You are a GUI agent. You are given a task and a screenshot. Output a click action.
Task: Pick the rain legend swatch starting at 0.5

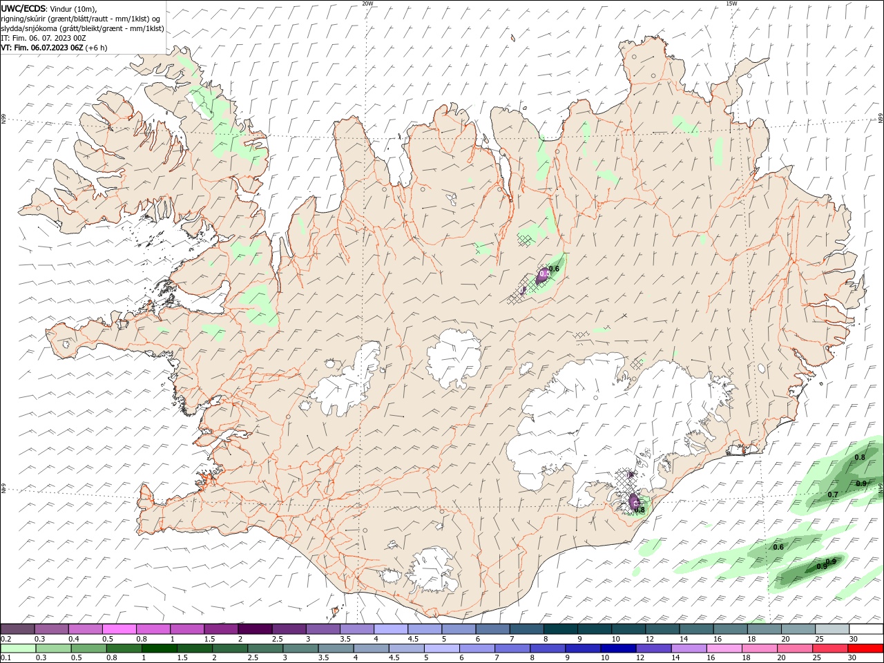[x=88, y=648]
